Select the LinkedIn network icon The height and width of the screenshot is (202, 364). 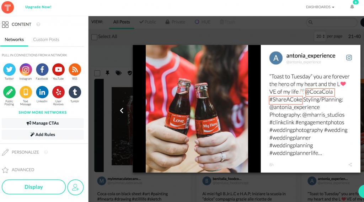pyautogui.click(x=42, y=92)
